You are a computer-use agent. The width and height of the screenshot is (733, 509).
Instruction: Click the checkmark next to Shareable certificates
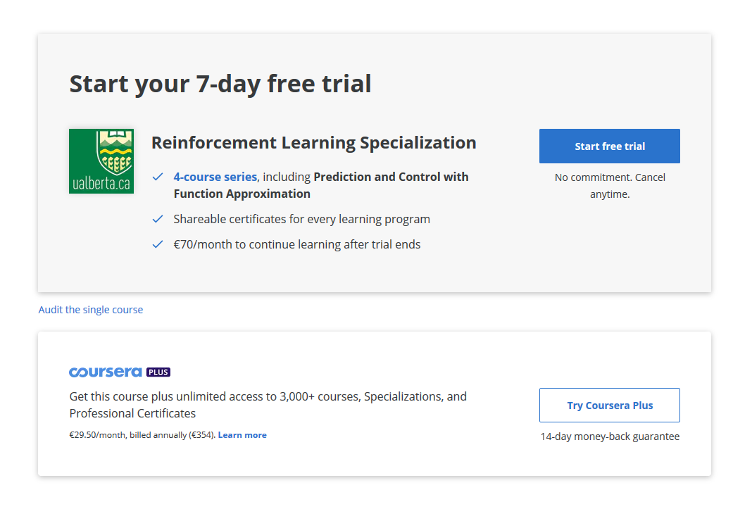pos(158,219)
